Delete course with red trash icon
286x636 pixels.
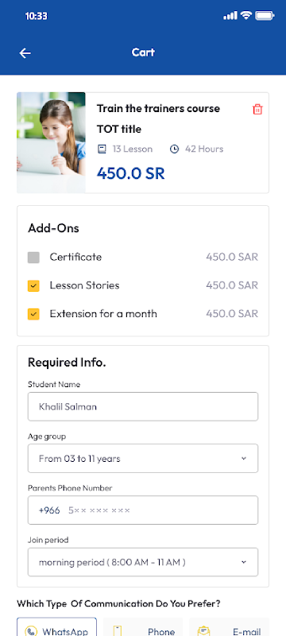coord(257,109)
